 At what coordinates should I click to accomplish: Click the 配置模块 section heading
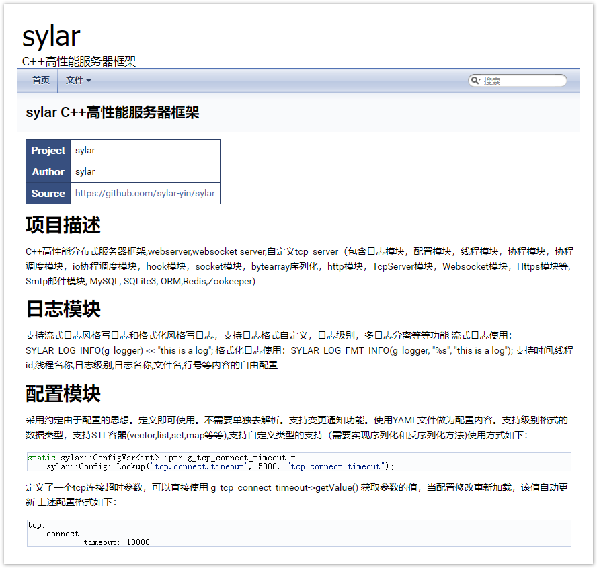(x=63, y=393)
